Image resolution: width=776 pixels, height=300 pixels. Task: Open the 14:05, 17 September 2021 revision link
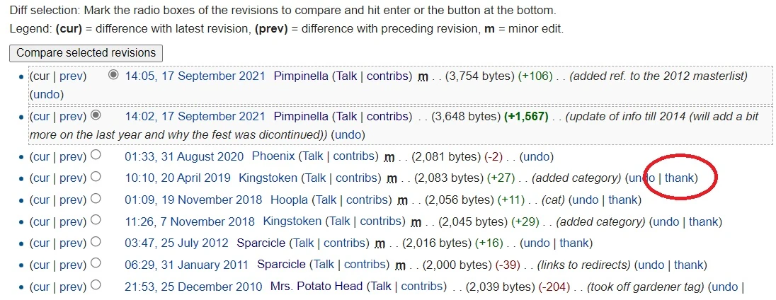tap(195, 76)
